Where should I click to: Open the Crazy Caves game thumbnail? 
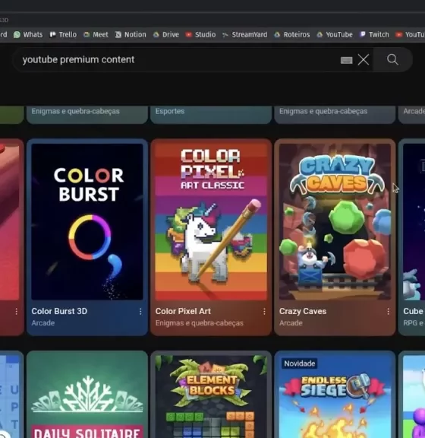335,222
